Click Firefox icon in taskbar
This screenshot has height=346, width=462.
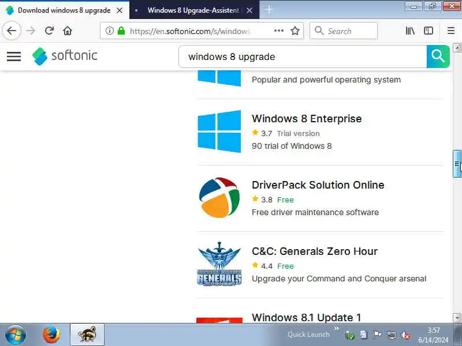coord(51,335)
